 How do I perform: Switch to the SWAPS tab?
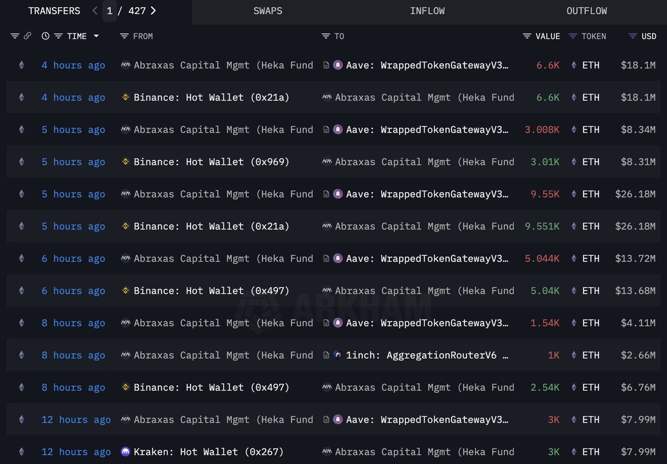click(268, 11)
